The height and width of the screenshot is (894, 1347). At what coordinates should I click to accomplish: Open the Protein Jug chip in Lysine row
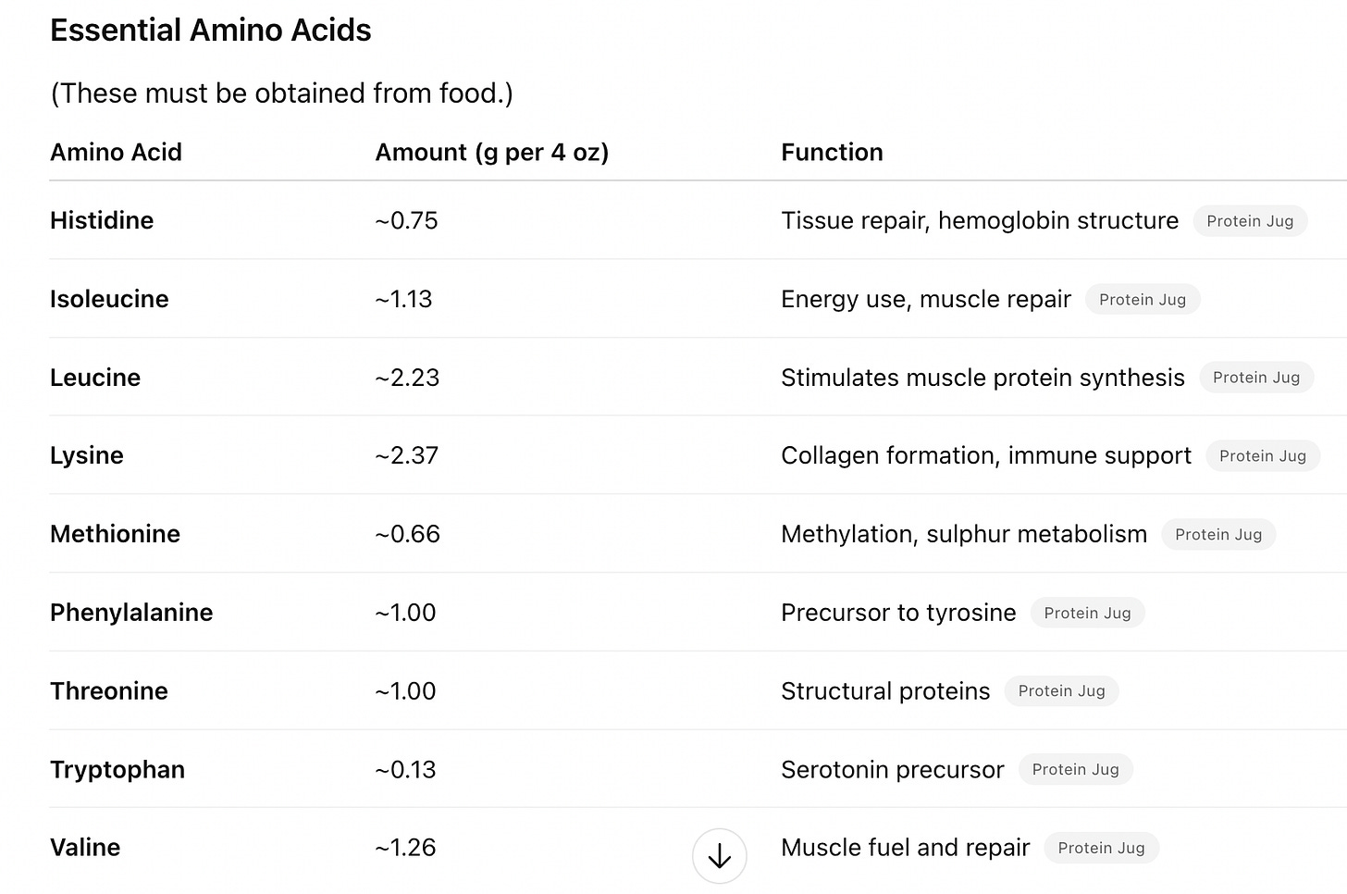tap(1263, 456)
